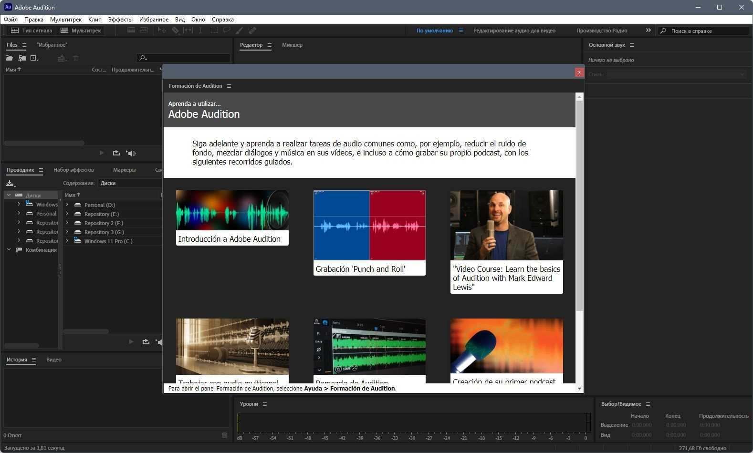Screen dimensions: 753x453
Task: Expand Repository 2 (F:) row
Action: pos(67,223)
